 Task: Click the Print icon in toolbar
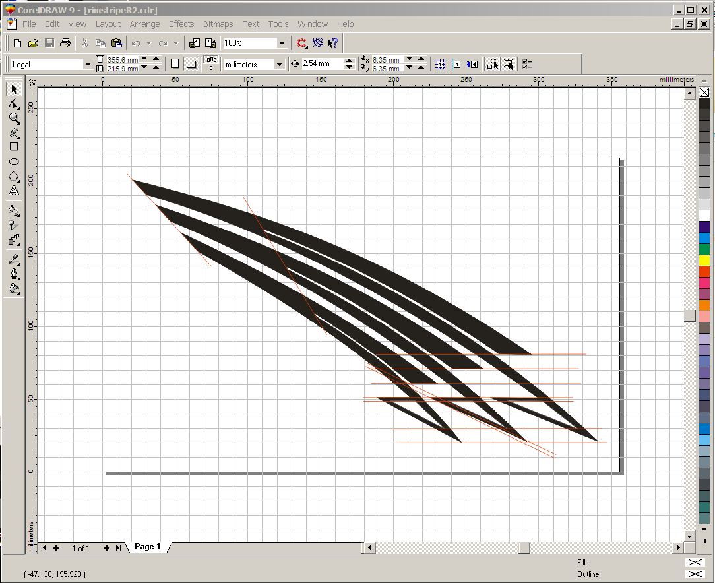65,43
